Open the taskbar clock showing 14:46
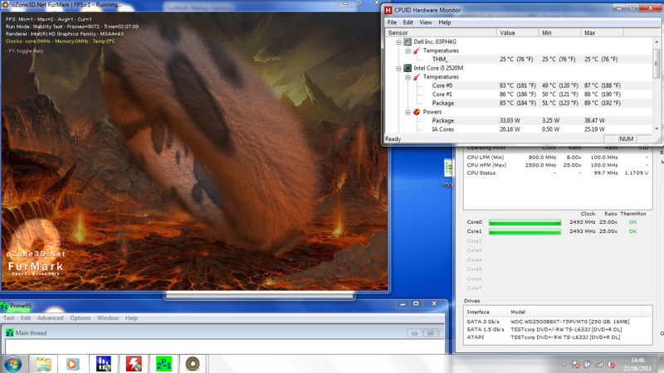The width and height of the screenshot is (664, 373). pos(637,364)
